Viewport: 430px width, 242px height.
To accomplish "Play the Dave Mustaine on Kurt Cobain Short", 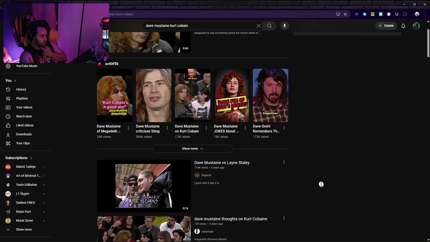I will click(x=192, y=95).
